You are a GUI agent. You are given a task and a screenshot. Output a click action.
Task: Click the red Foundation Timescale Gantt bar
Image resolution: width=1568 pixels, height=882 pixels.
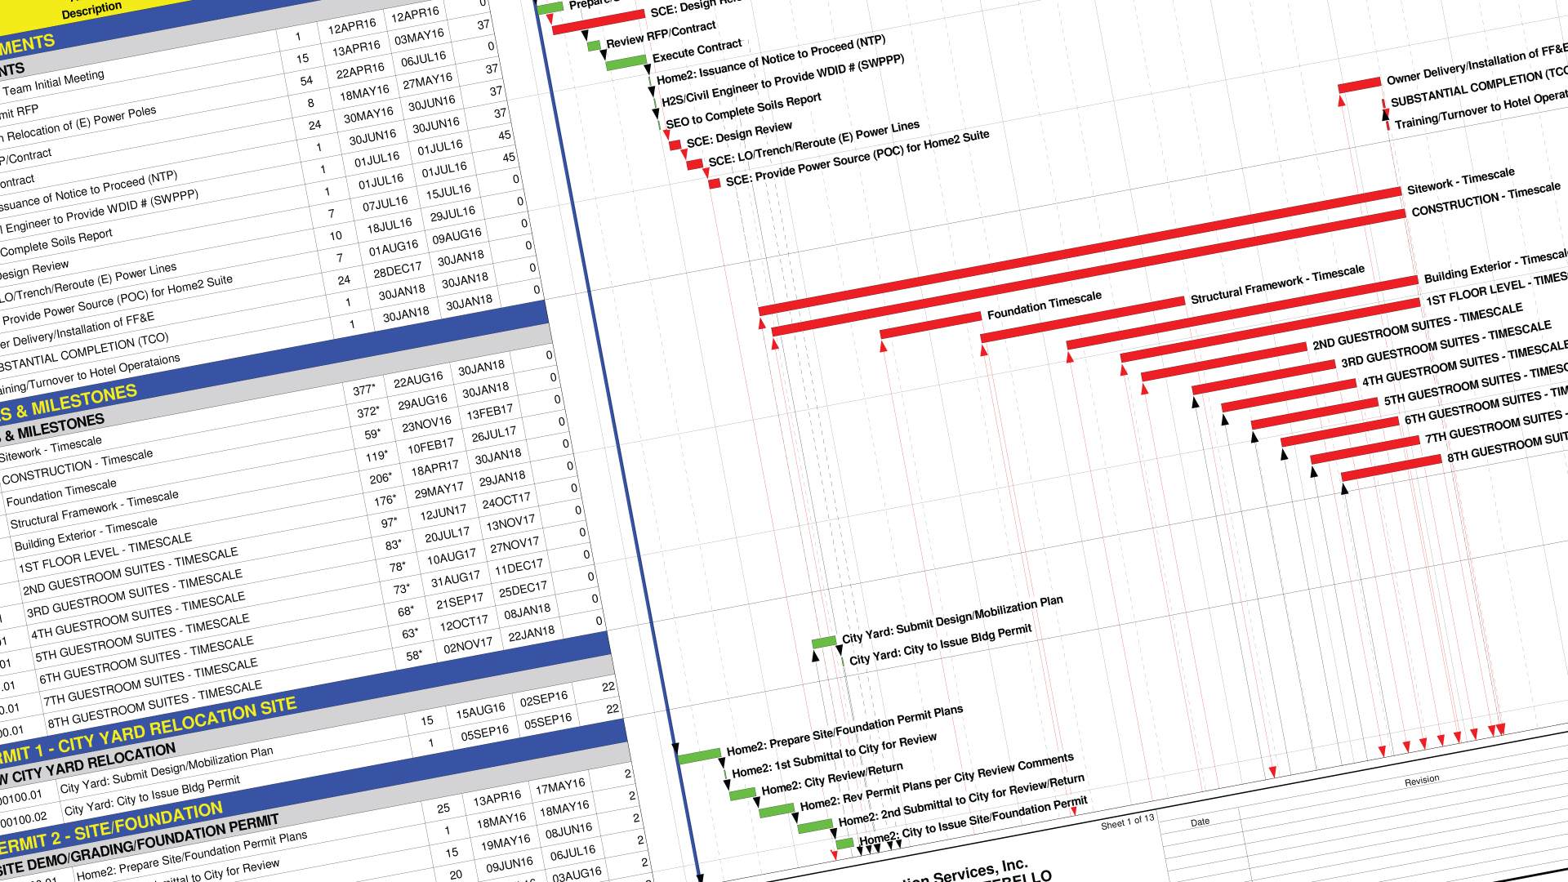(930, 325)
